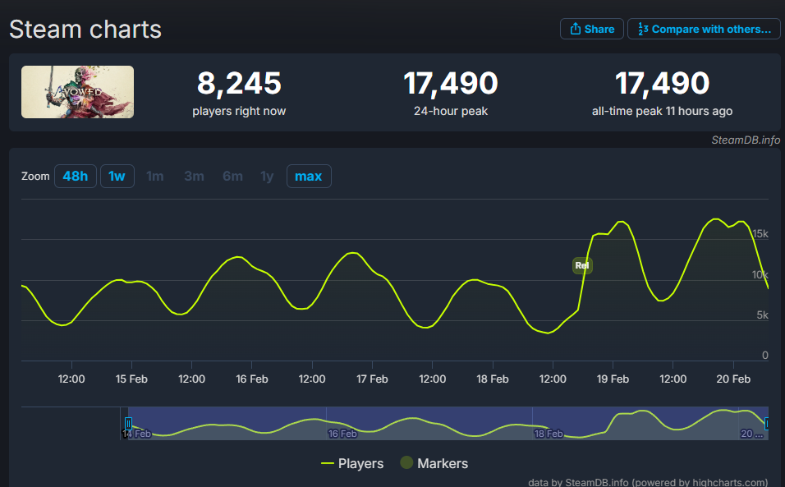
Task: Click the right navigator range handle
Action: pyautogui.click(x=768, y=423)
